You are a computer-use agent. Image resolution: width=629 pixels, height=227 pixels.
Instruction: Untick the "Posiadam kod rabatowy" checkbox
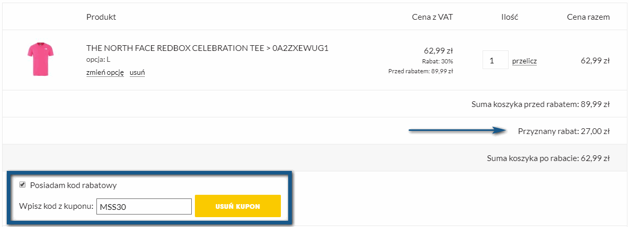(22, 184)
